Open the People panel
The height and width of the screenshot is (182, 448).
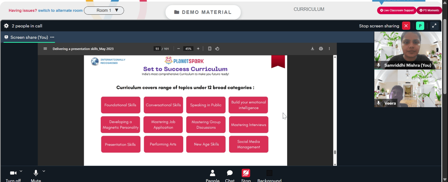click(212, 176)
